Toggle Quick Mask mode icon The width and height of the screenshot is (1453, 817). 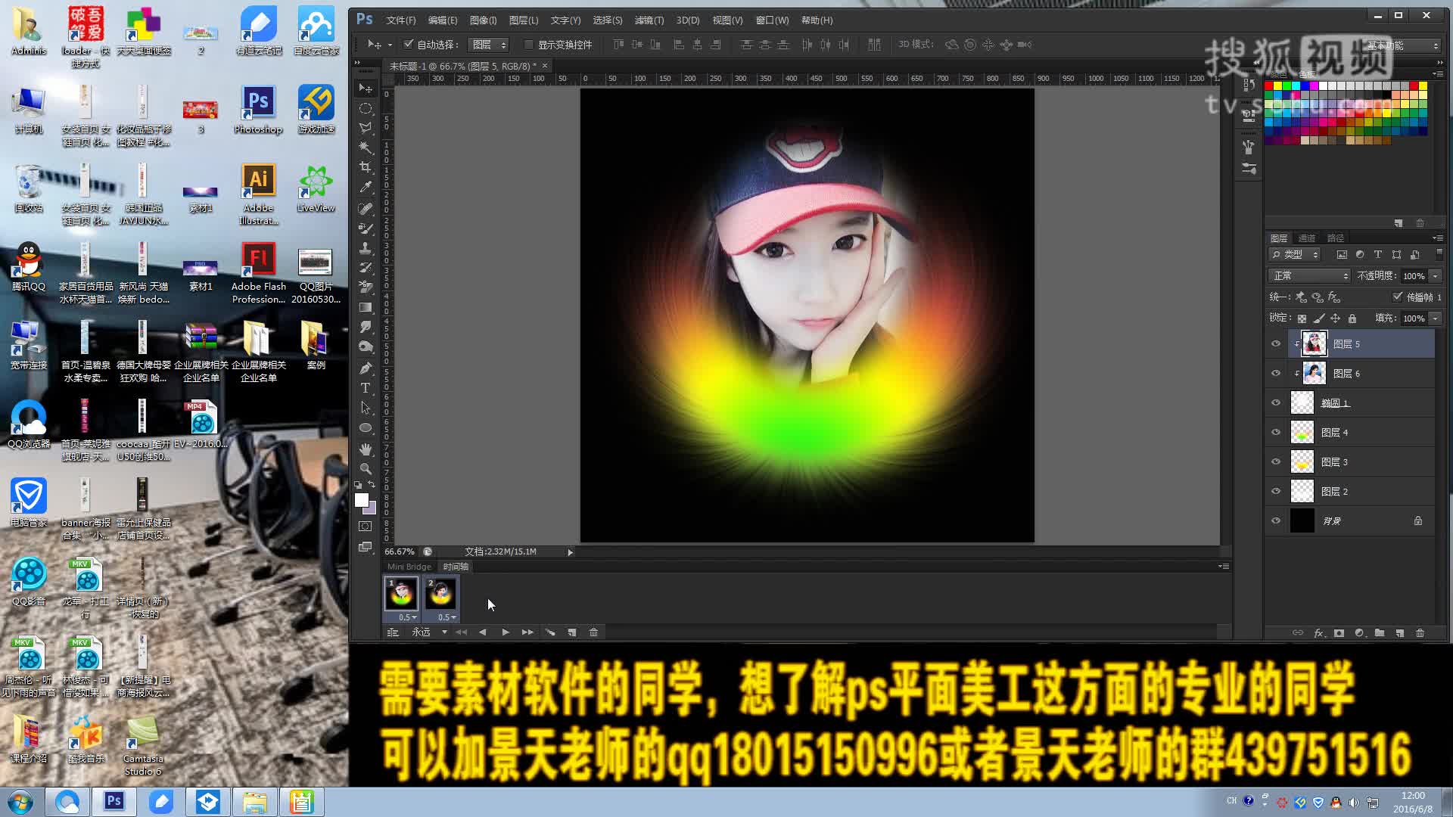(366, 527)
